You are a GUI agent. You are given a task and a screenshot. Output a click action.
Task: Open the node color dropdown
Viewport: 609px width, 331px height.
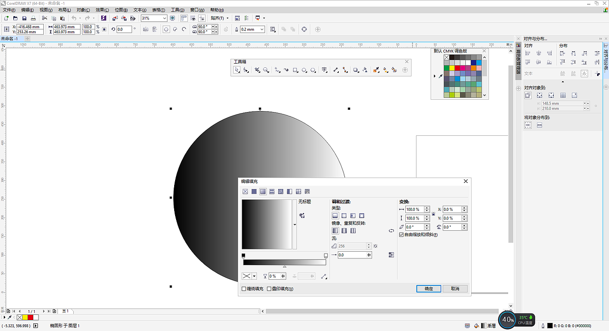pos(255,276)
